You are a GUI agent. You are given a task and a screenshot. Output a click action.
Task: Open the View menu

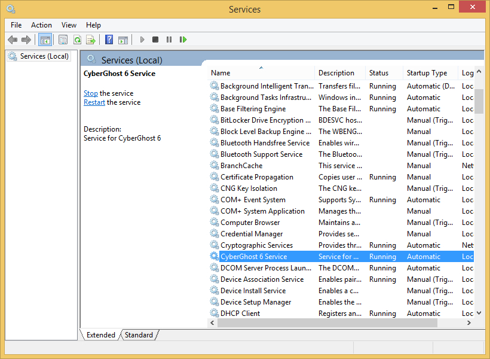pos(69,25)
